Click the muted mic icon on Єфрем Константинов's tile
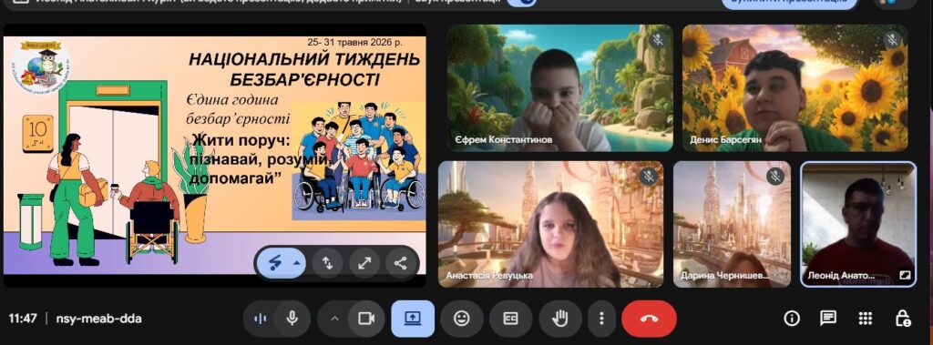 click(658, 40)
